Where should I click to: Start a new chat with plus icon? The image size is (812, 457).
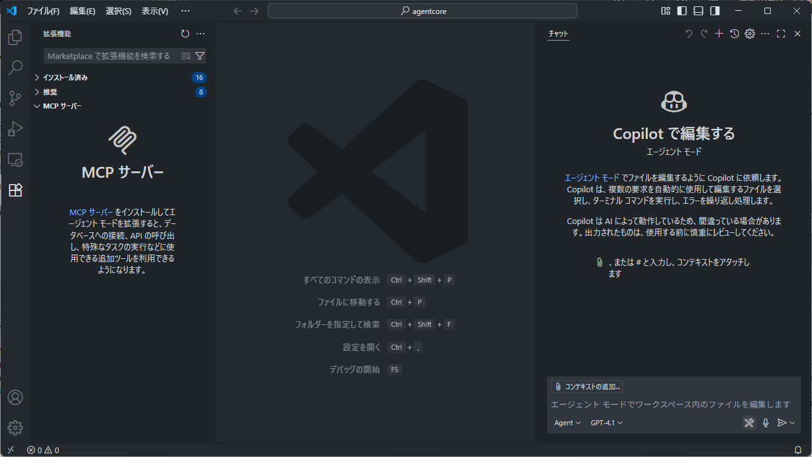click(719, 34)
